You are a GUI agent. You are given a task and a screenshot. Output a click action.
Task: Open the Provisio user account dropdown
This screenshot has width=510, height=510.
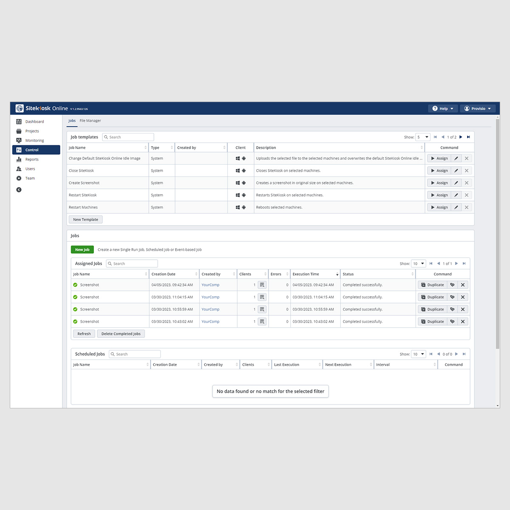[478, 108]
